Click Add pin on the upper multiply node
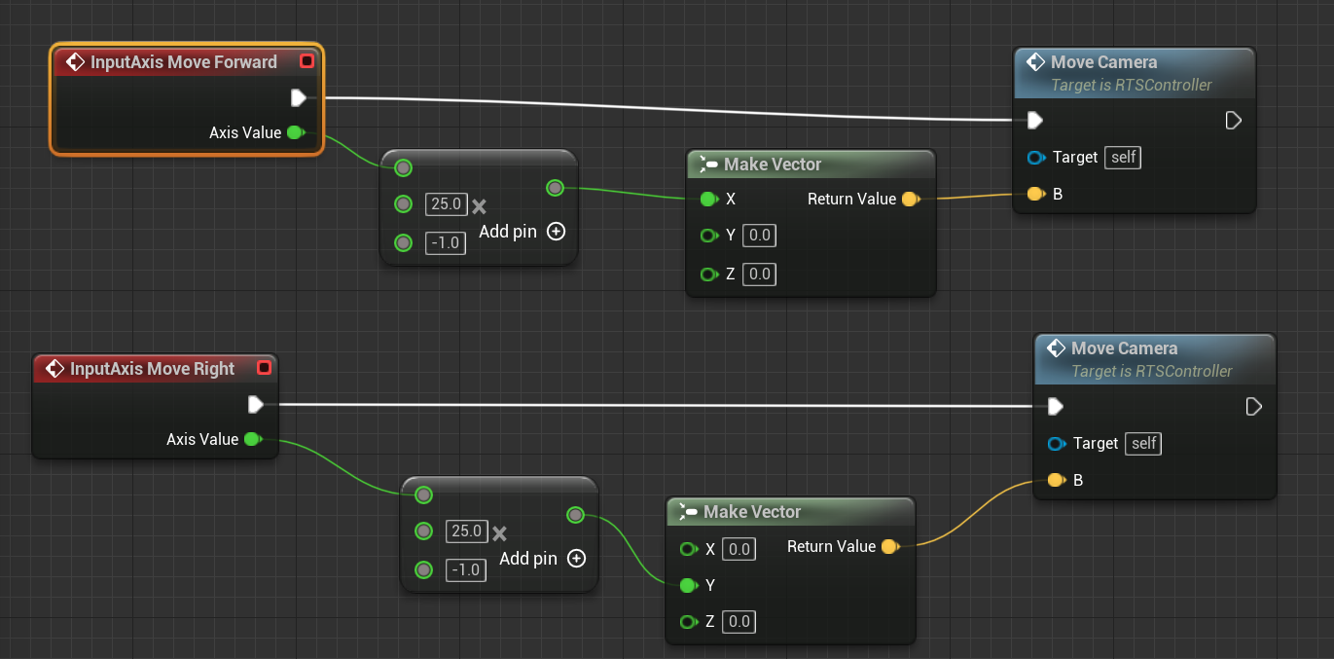Image resolution: width=1334 pixels, height=659 pixels. (522, 232)
